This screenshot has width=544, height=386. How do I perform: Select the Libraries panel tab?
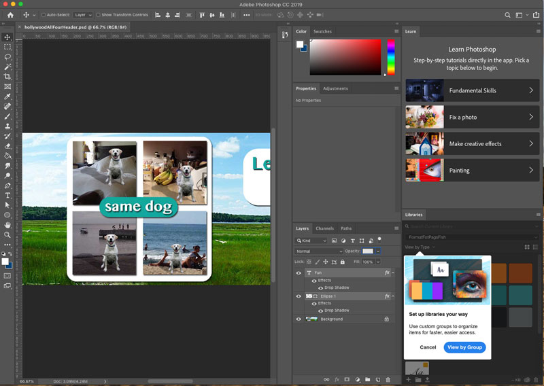click(413, 215)
